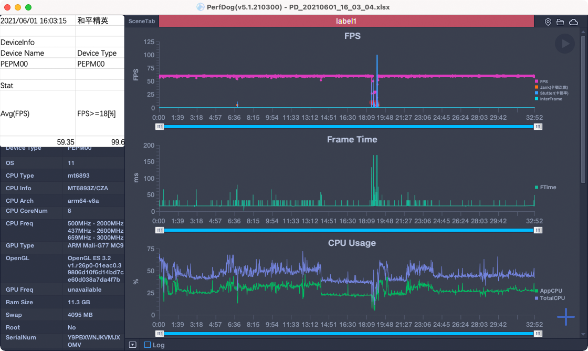Click the magenta FPS legend swatch
This screenshot has width=588, height=351.
click(537, 81)
